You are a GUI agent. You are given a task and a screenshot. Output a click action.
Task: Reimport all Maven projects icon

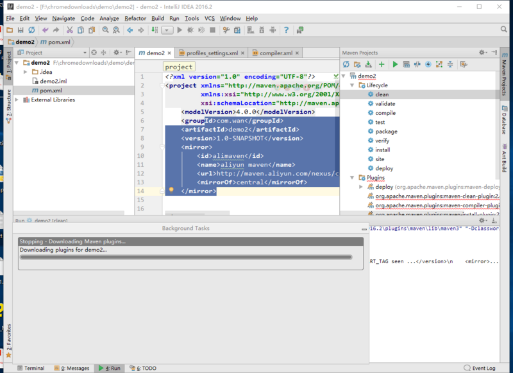pyautogui.click(x=346, y=64)
